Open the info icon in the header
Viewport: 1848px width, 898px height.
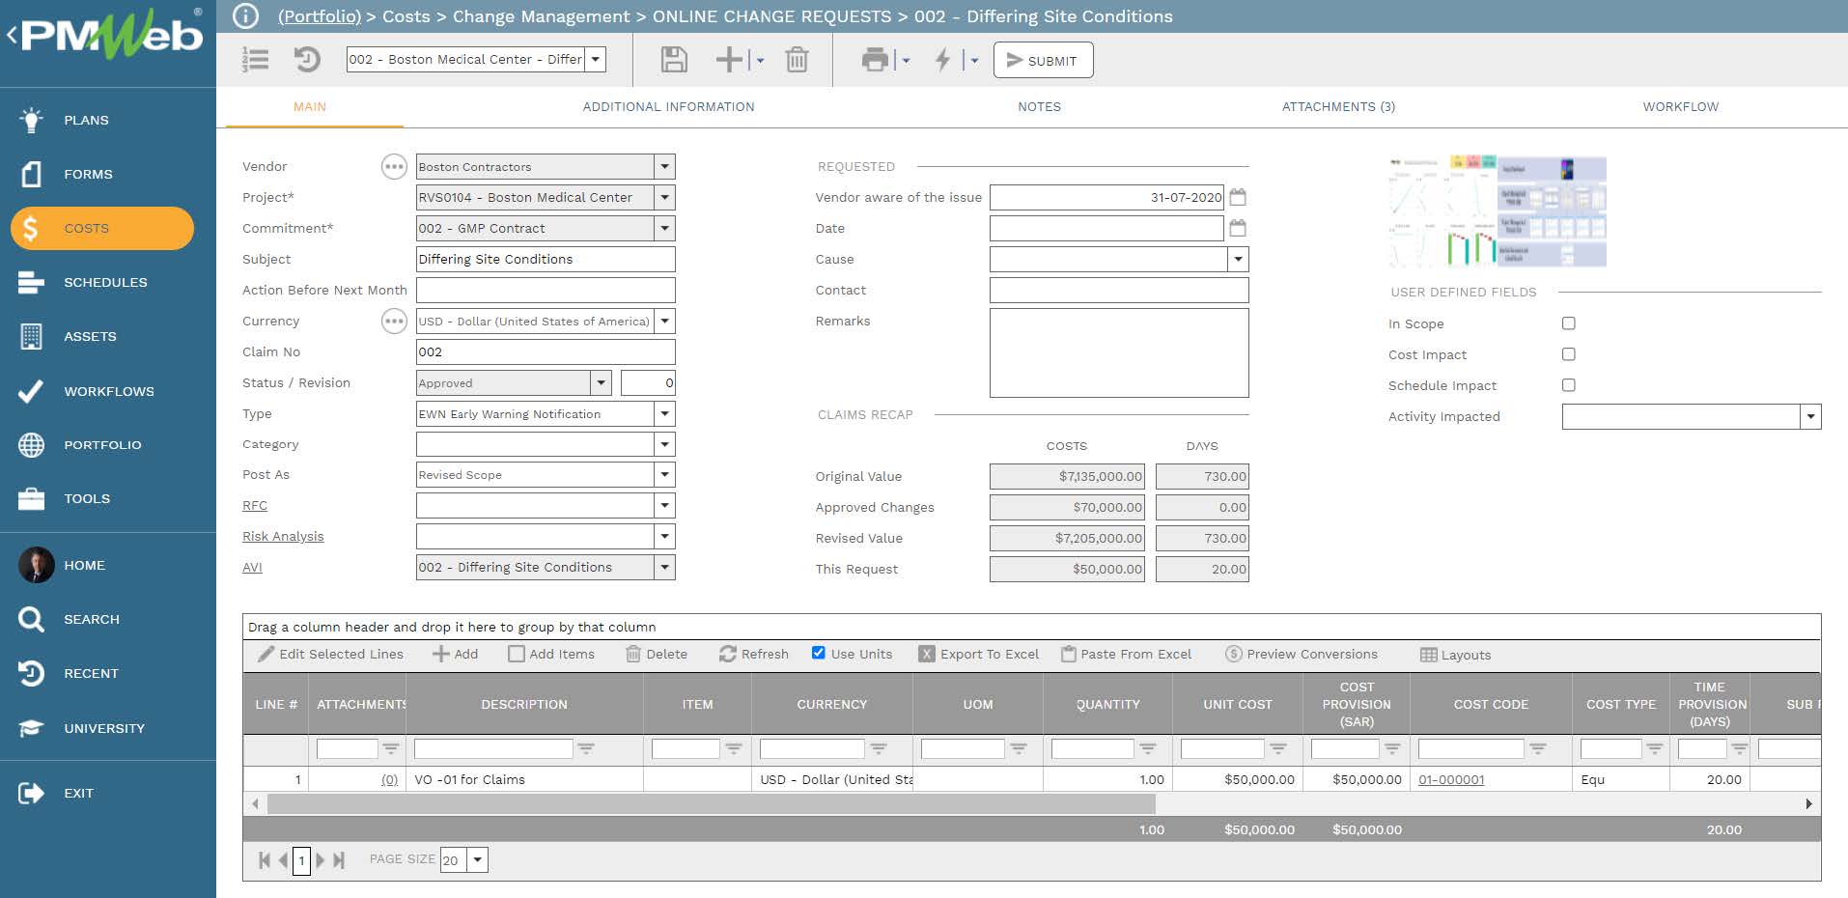(x=246, y=16)
